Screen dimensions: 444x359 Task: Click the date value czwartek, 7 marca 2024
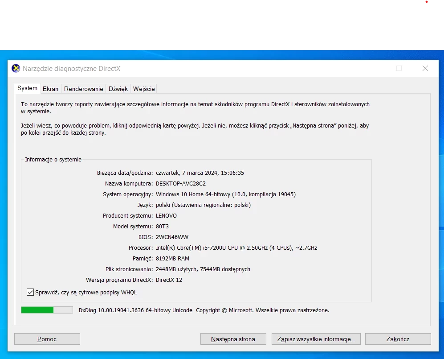[200, 173]
